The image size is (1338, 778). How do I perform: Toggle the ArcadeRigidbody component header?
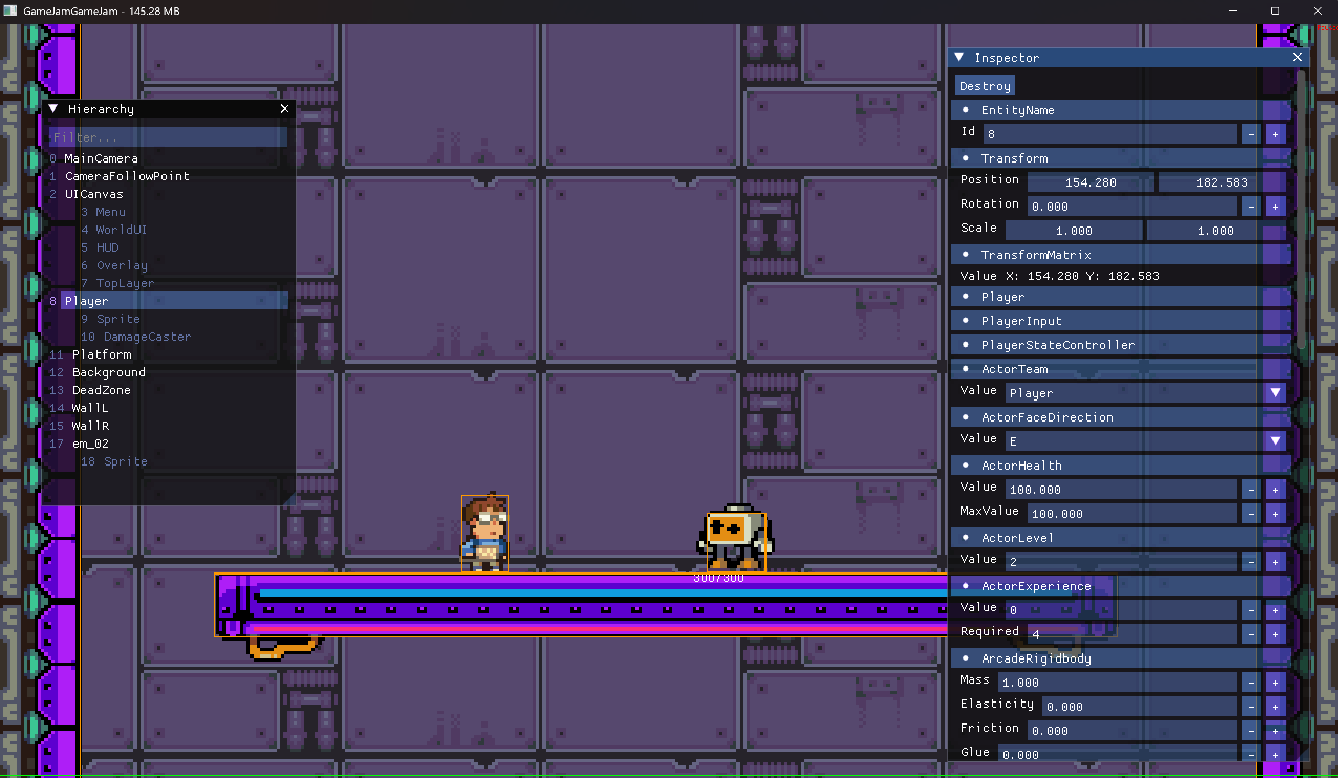coord(1035,658)
